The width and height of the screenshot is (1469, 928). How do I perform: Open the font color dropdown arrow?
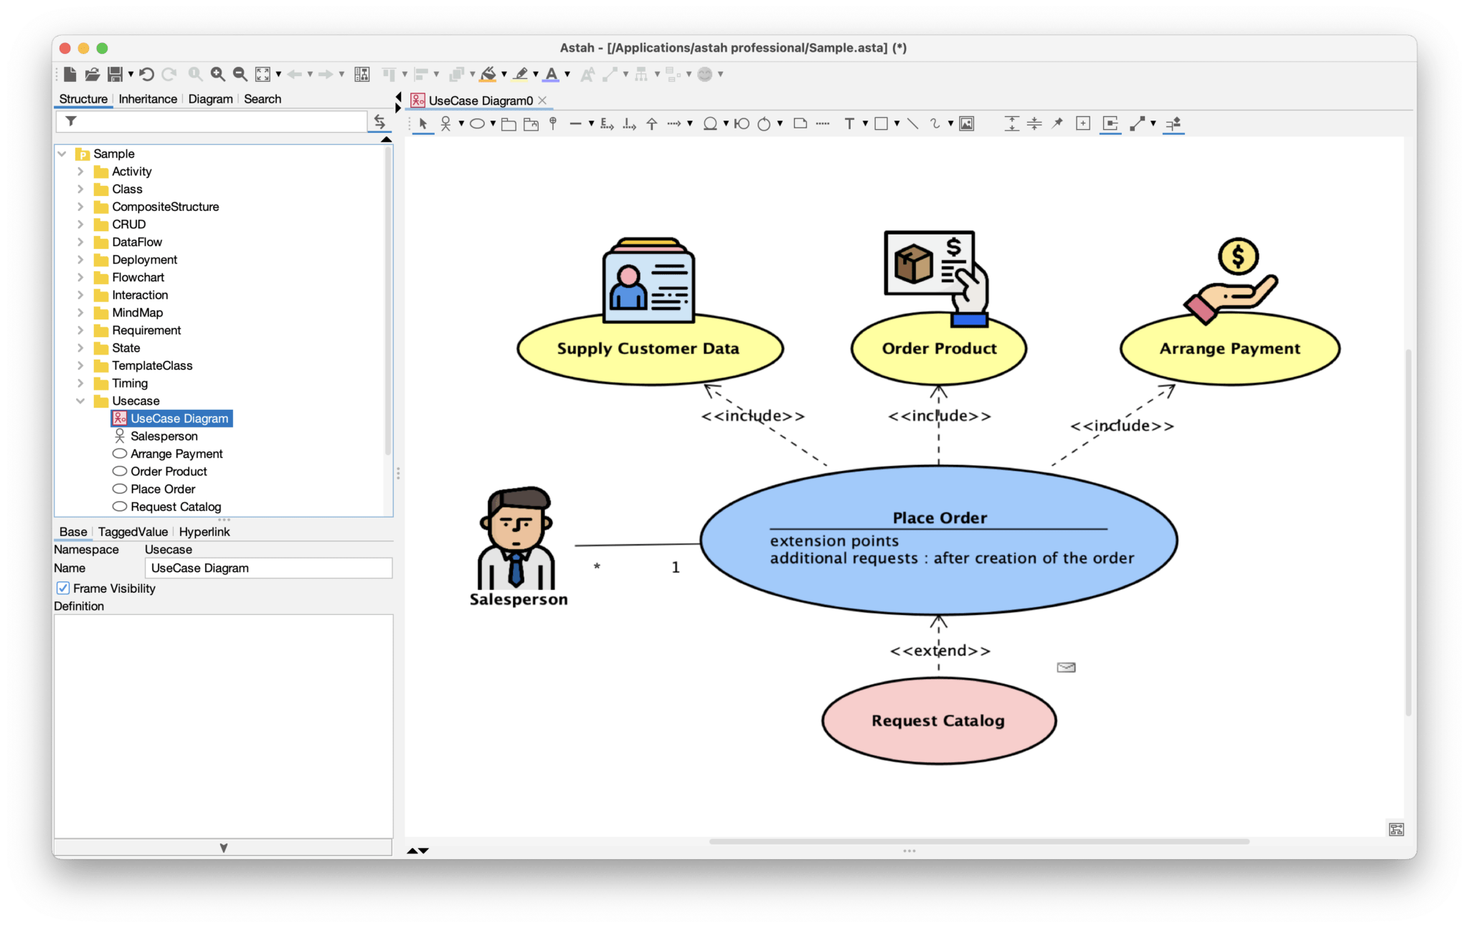tap(567, 75)
